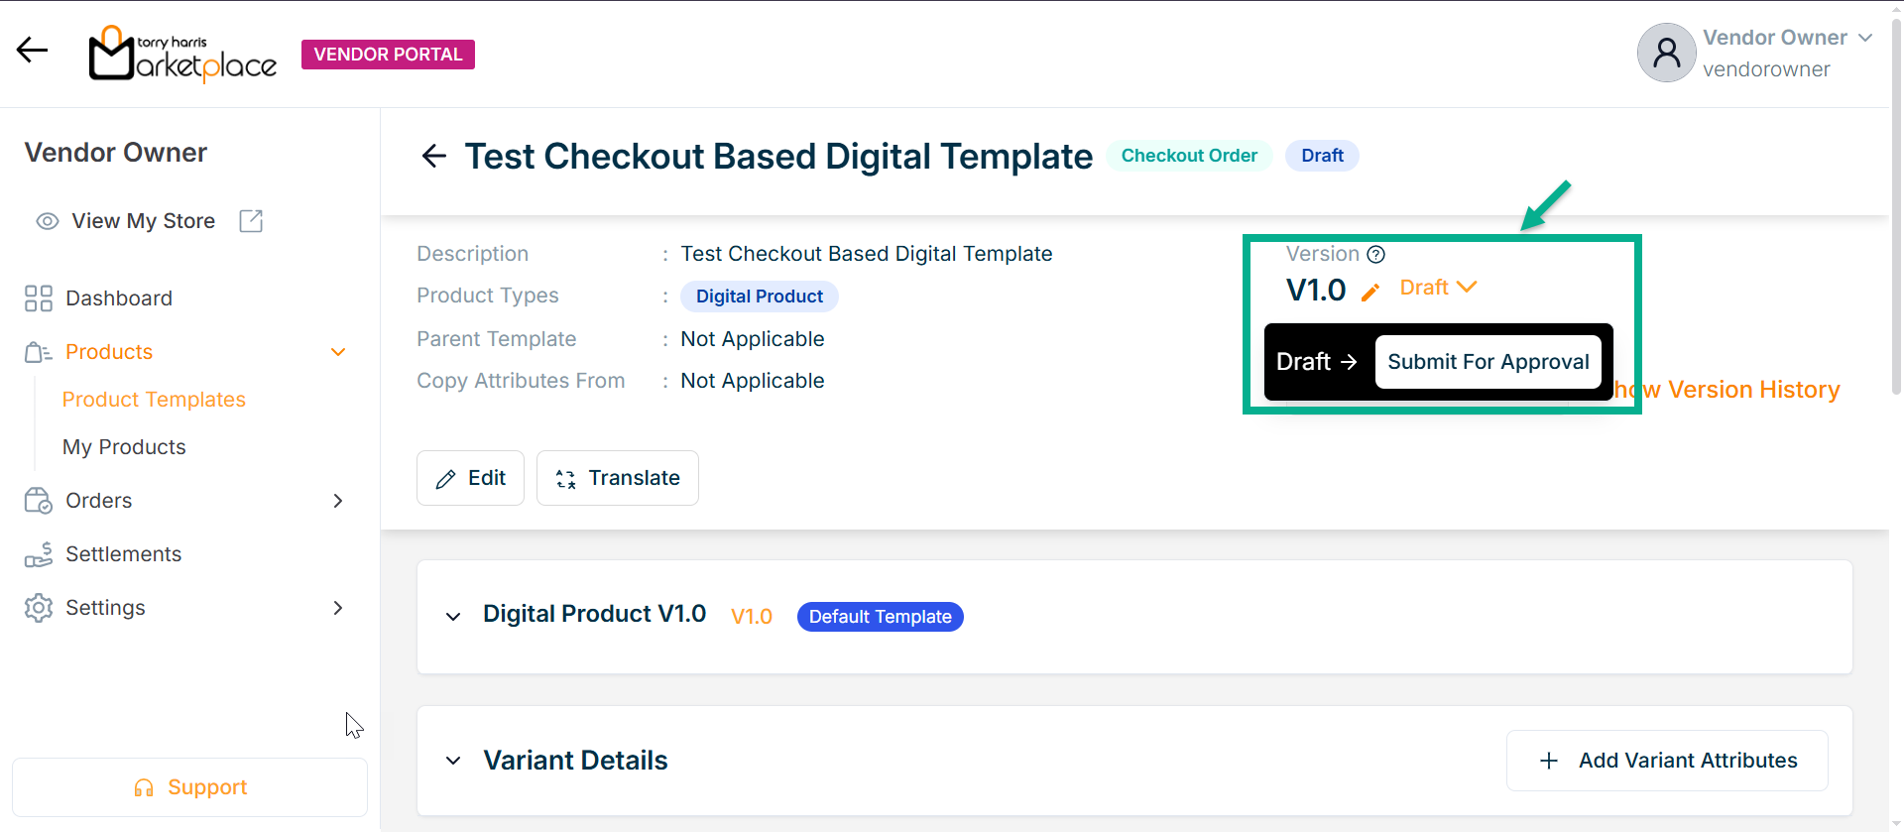Expand the Settings sidebar menu

tap(337, 608)
